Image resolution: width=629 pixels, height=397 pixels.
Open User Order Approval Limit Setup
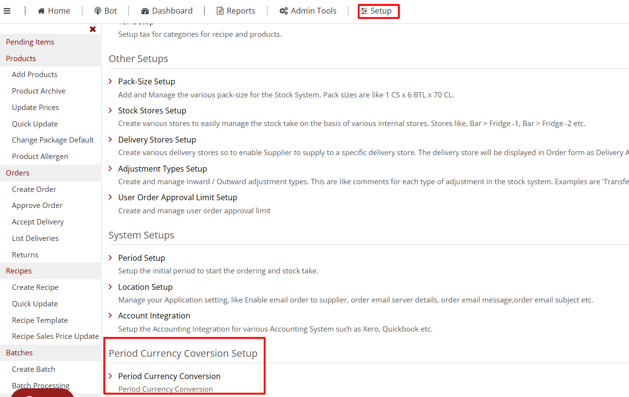177,197
